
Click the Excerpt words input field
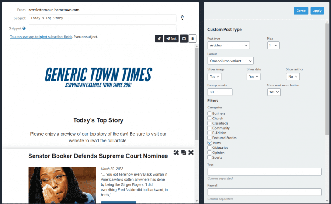220,92
